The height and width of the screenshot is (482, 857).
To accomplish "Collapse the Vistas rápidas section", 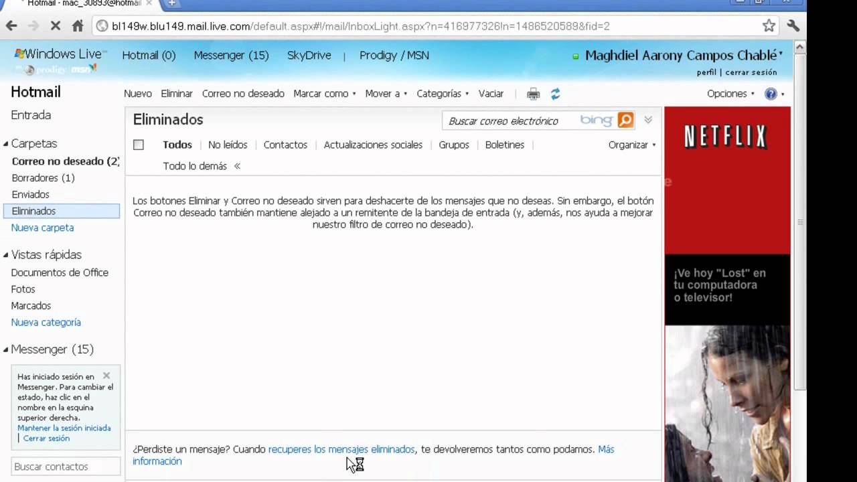I will [5, 255].
